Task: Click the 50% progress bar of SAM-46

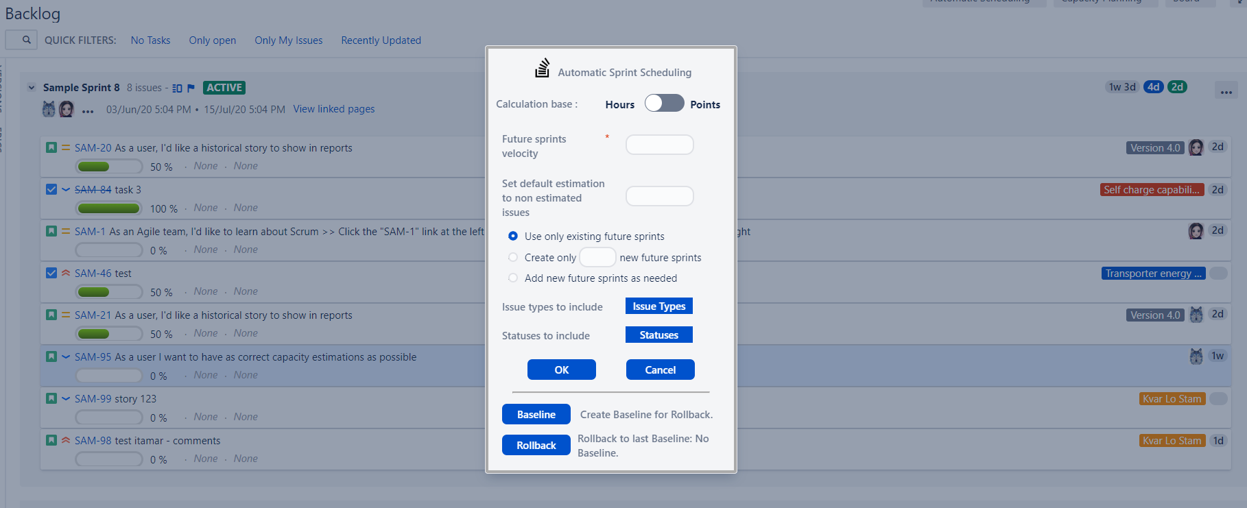Action: (109, 292)
